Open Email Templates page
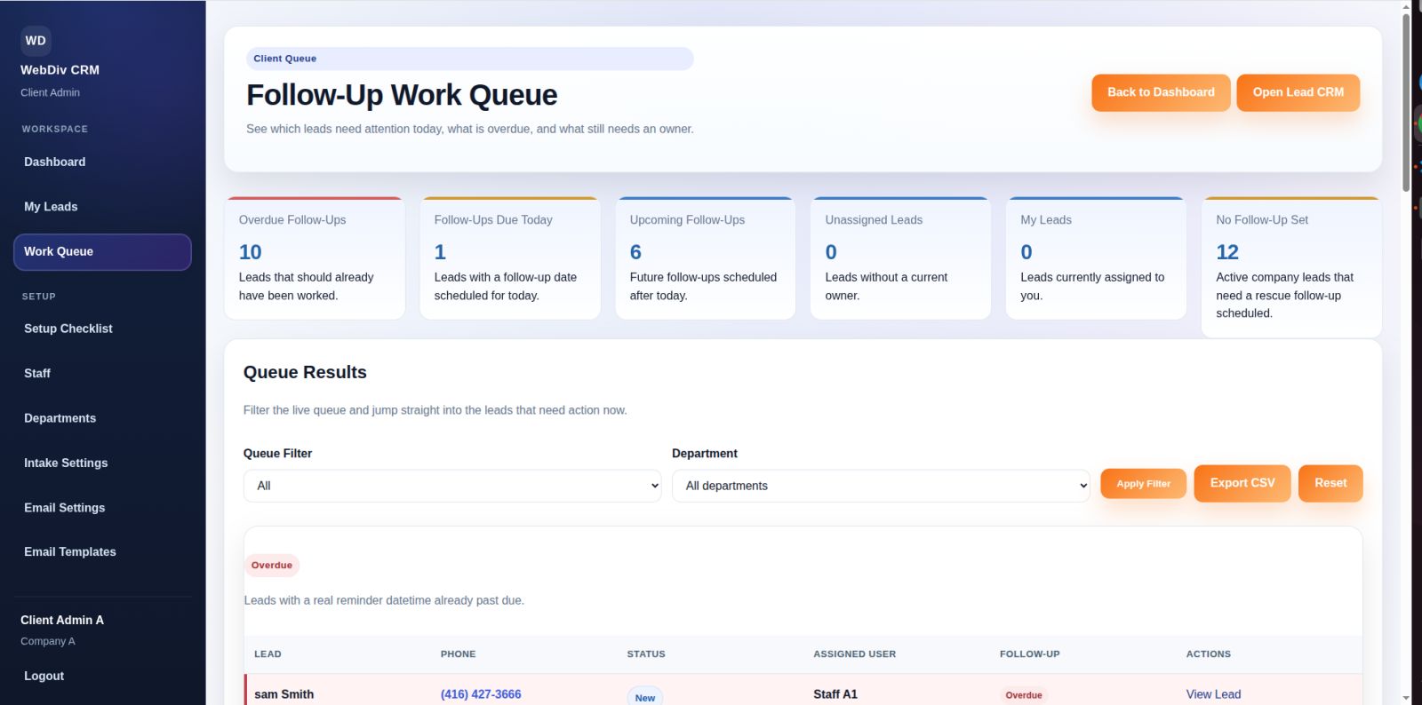The image size is (1422, 705). pos(70,552)
